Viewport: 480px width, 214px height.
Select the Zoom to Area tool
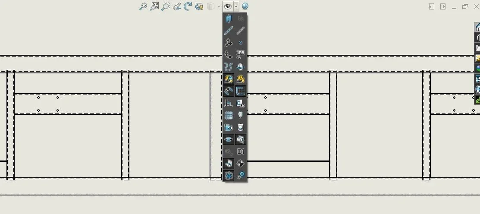[166, 6]
